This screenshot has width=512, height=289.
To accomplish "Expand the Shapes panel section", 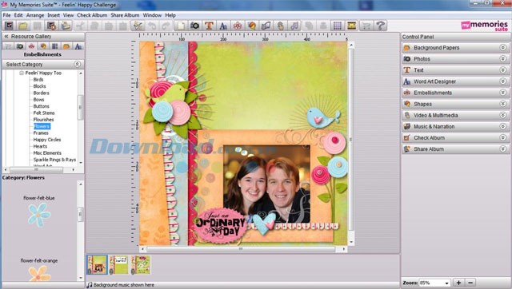I will (503, 104).
